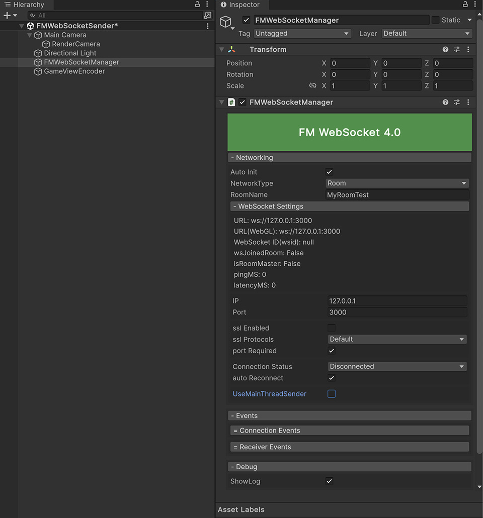Click the UseMainThreadSender link
This screenshot has width=483, height=518.
(269, 394)
